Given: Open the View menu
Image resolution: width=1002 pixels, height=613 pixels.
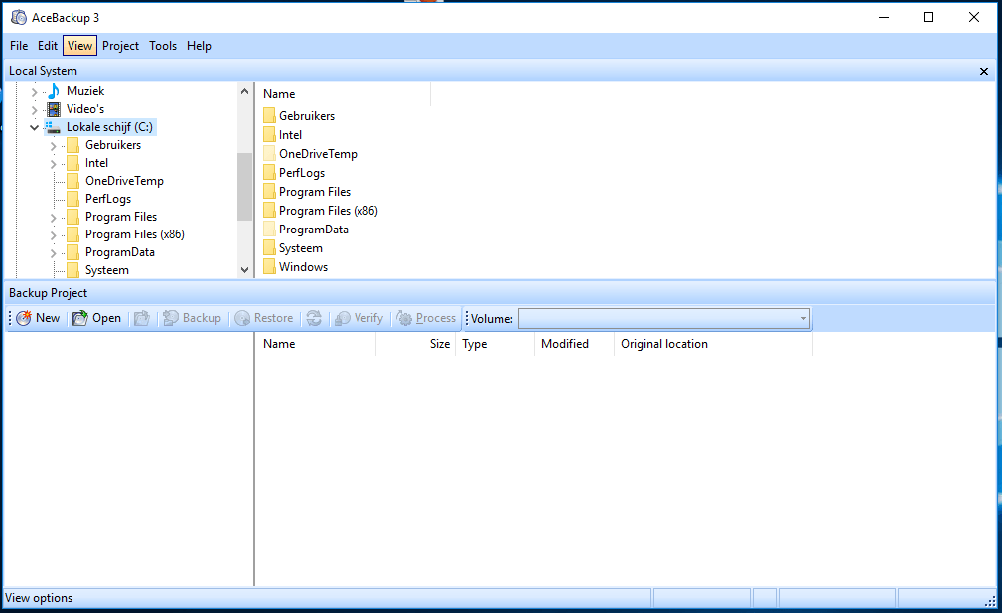Looking at the screenshot, I should click(79, 46).
